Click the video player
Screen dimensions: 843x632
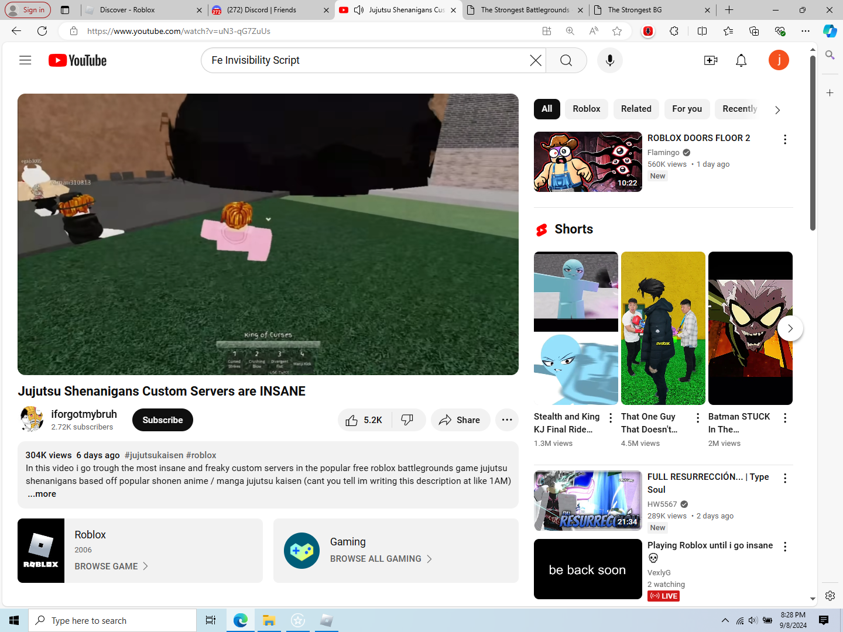[x=268, y=234]
